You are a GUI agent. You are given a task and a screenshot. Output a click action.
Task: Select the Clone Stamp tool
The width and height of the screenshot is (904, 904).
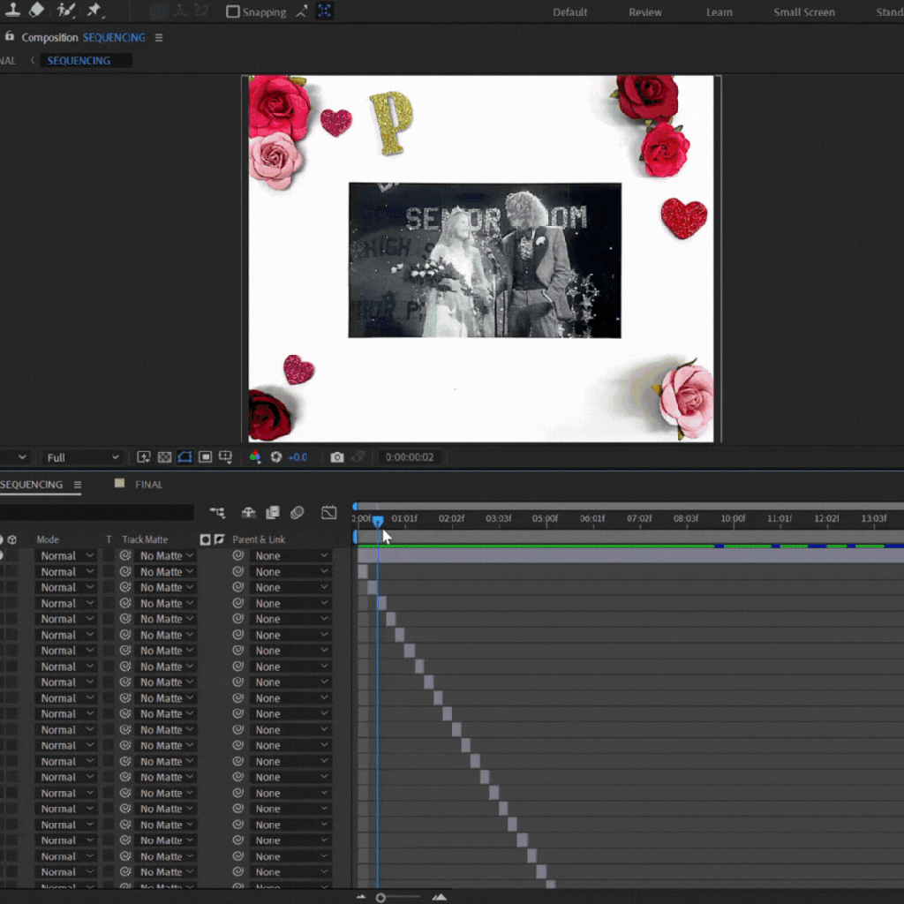(x=12, y=10)
